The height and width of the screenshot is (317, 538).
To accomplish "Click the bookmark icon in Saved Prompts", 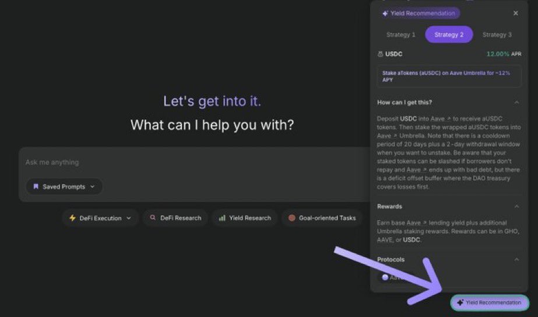I will point(36,186).
